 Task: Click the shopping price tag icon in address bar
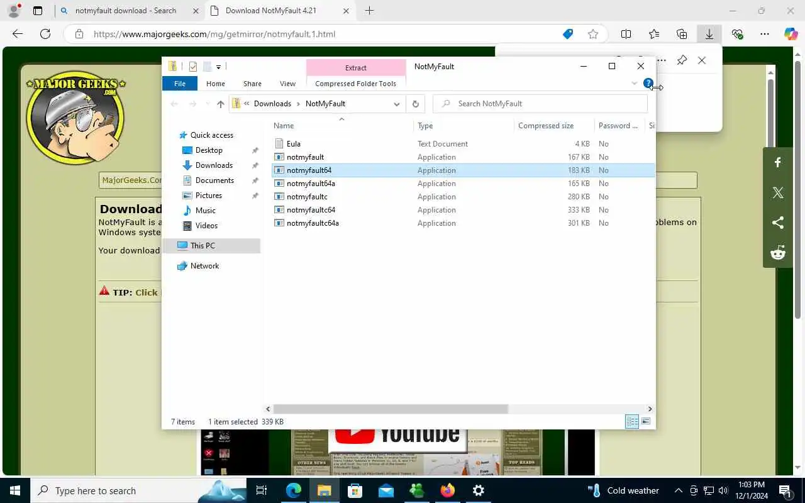coord(568,34)
